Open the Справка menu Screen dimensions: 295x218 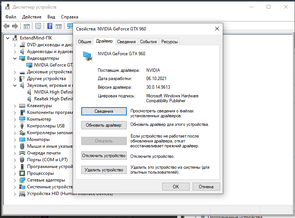[69, 17]
